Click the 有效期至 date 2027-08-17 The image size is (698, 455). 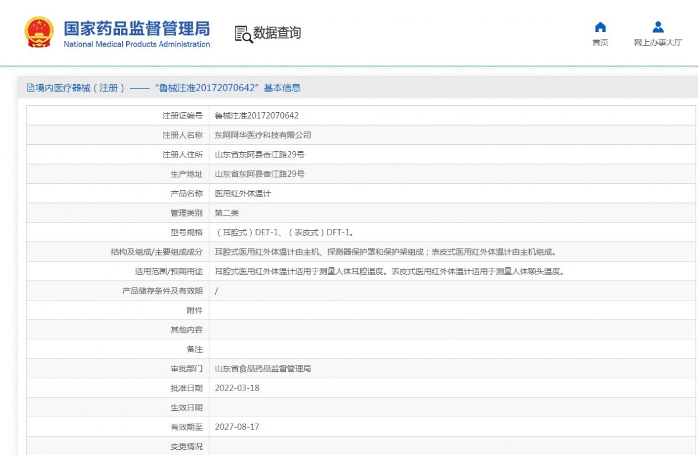240,427
